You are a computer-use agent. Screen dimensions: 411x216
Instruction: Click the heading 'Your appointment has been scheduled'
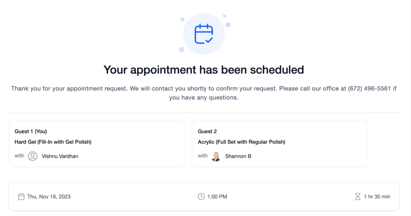coord(204,69)
